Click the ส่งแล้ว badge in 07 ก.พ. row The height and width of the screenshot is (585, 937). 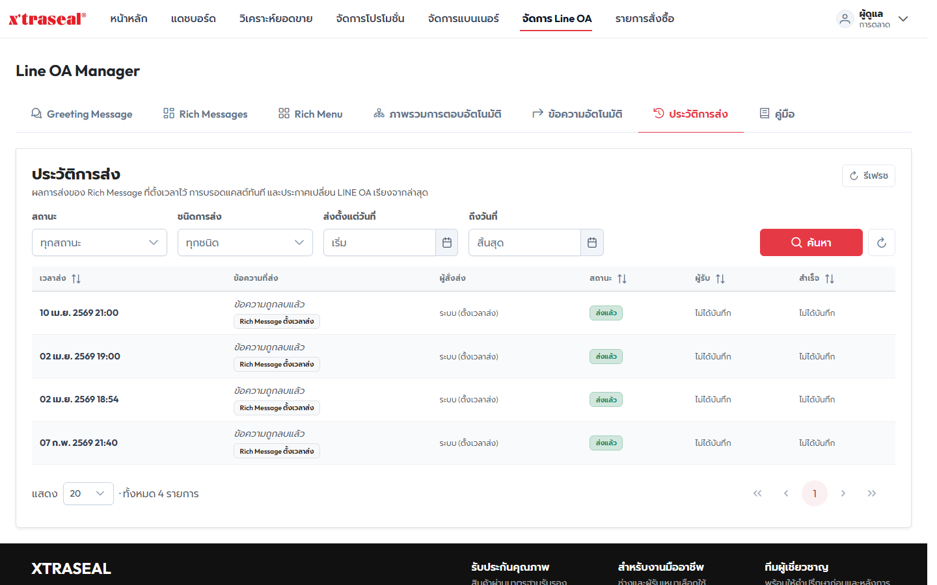606,443
